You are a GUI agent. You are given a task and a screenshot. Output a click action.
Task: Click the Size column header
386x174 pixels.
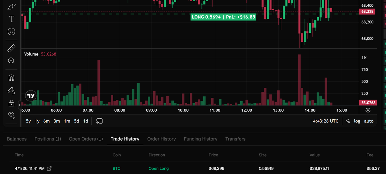tap(263, 155)
